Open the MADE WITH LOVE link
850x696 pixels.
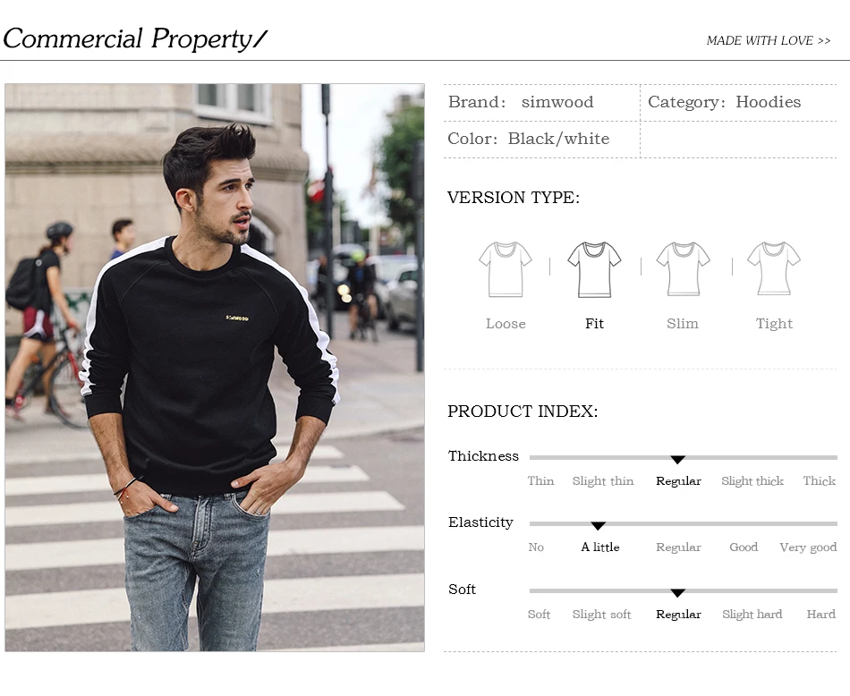(769, 40)
